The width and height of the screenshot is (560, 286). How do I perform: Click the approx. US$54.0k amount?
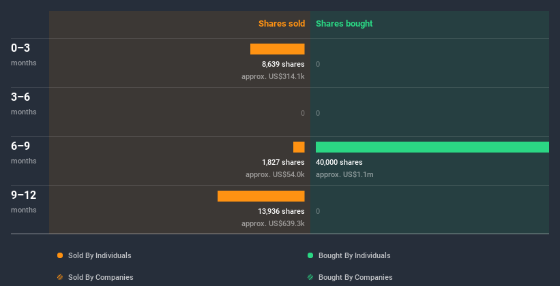(x=275, y=174)
